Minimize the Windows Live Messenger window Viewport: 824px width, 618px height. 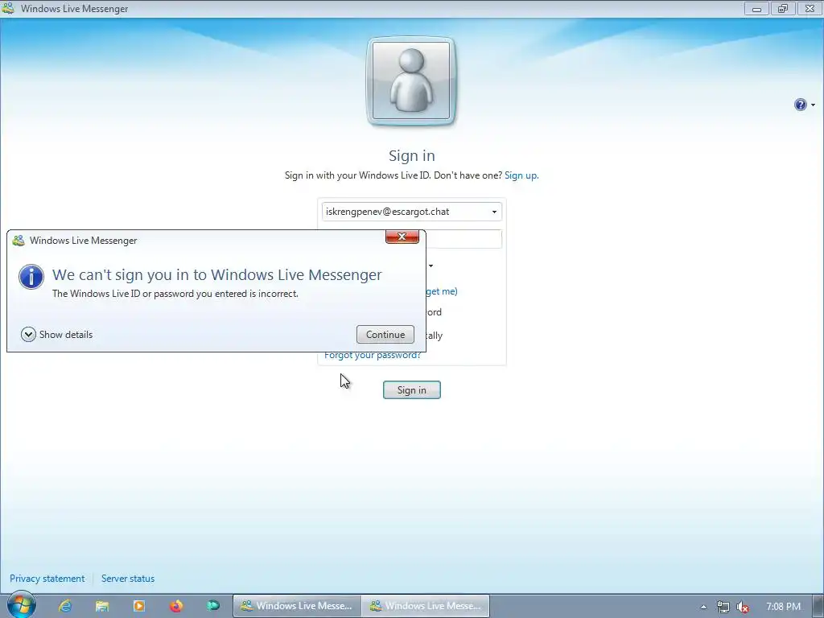pos(756,8)
